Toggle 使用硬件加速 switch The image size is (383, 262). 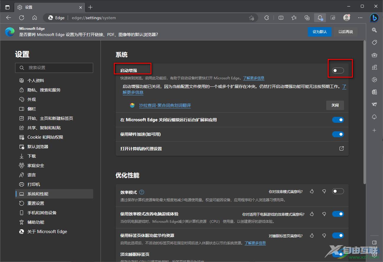(x=338, y=134)
